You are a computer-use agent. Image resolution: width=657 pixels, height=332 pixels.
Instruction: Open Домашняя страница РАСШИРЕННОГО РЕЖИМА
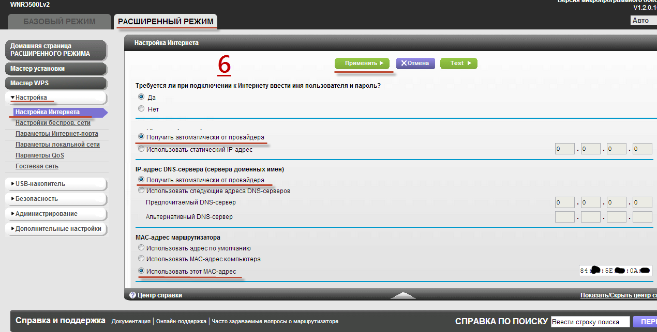(56, 50)
